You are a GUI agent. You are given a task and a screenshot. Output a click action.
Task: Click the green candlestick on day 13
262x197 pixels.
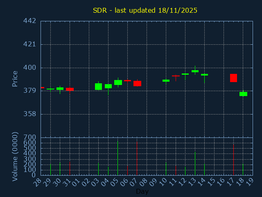[195, 71]
